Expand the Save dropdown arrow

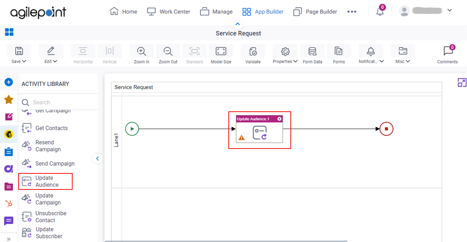24,61
